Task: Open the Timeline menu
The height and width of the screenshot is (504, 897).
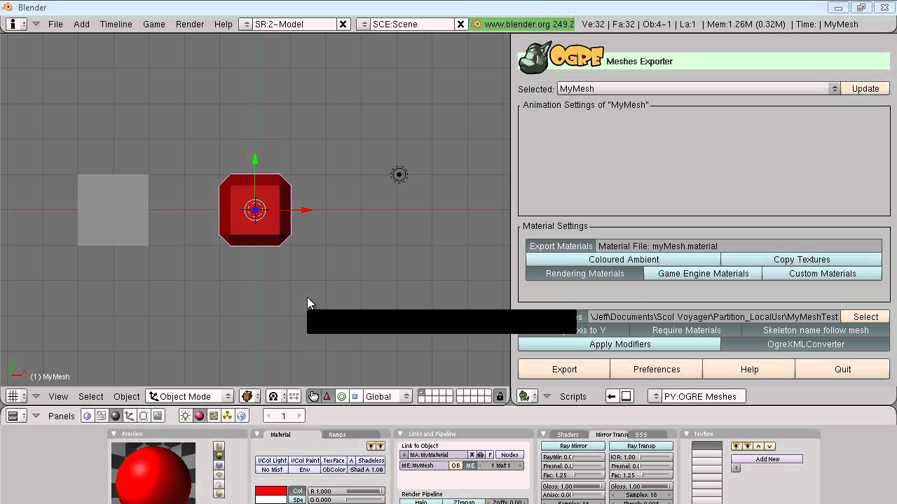Action: pos(116,24)
